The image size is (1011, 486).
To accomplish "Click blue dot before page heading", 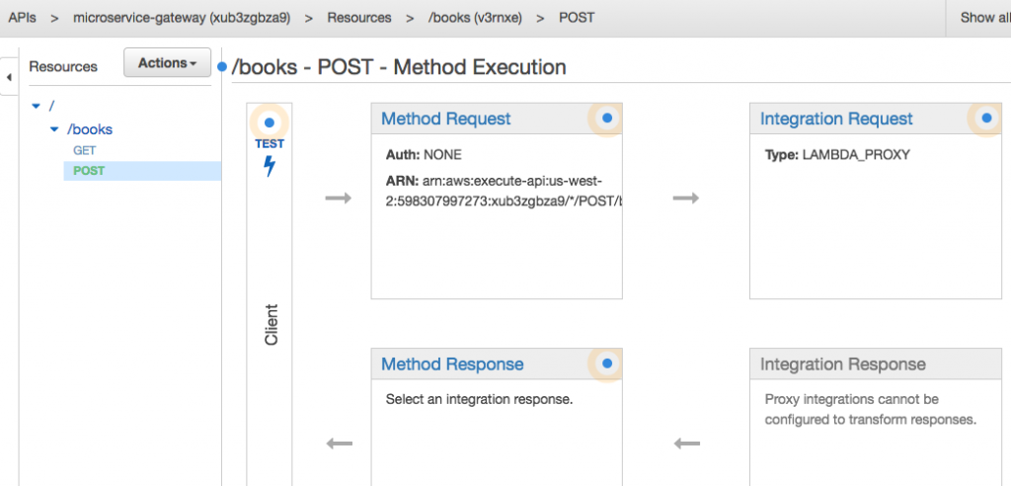I will coord(222,67).
